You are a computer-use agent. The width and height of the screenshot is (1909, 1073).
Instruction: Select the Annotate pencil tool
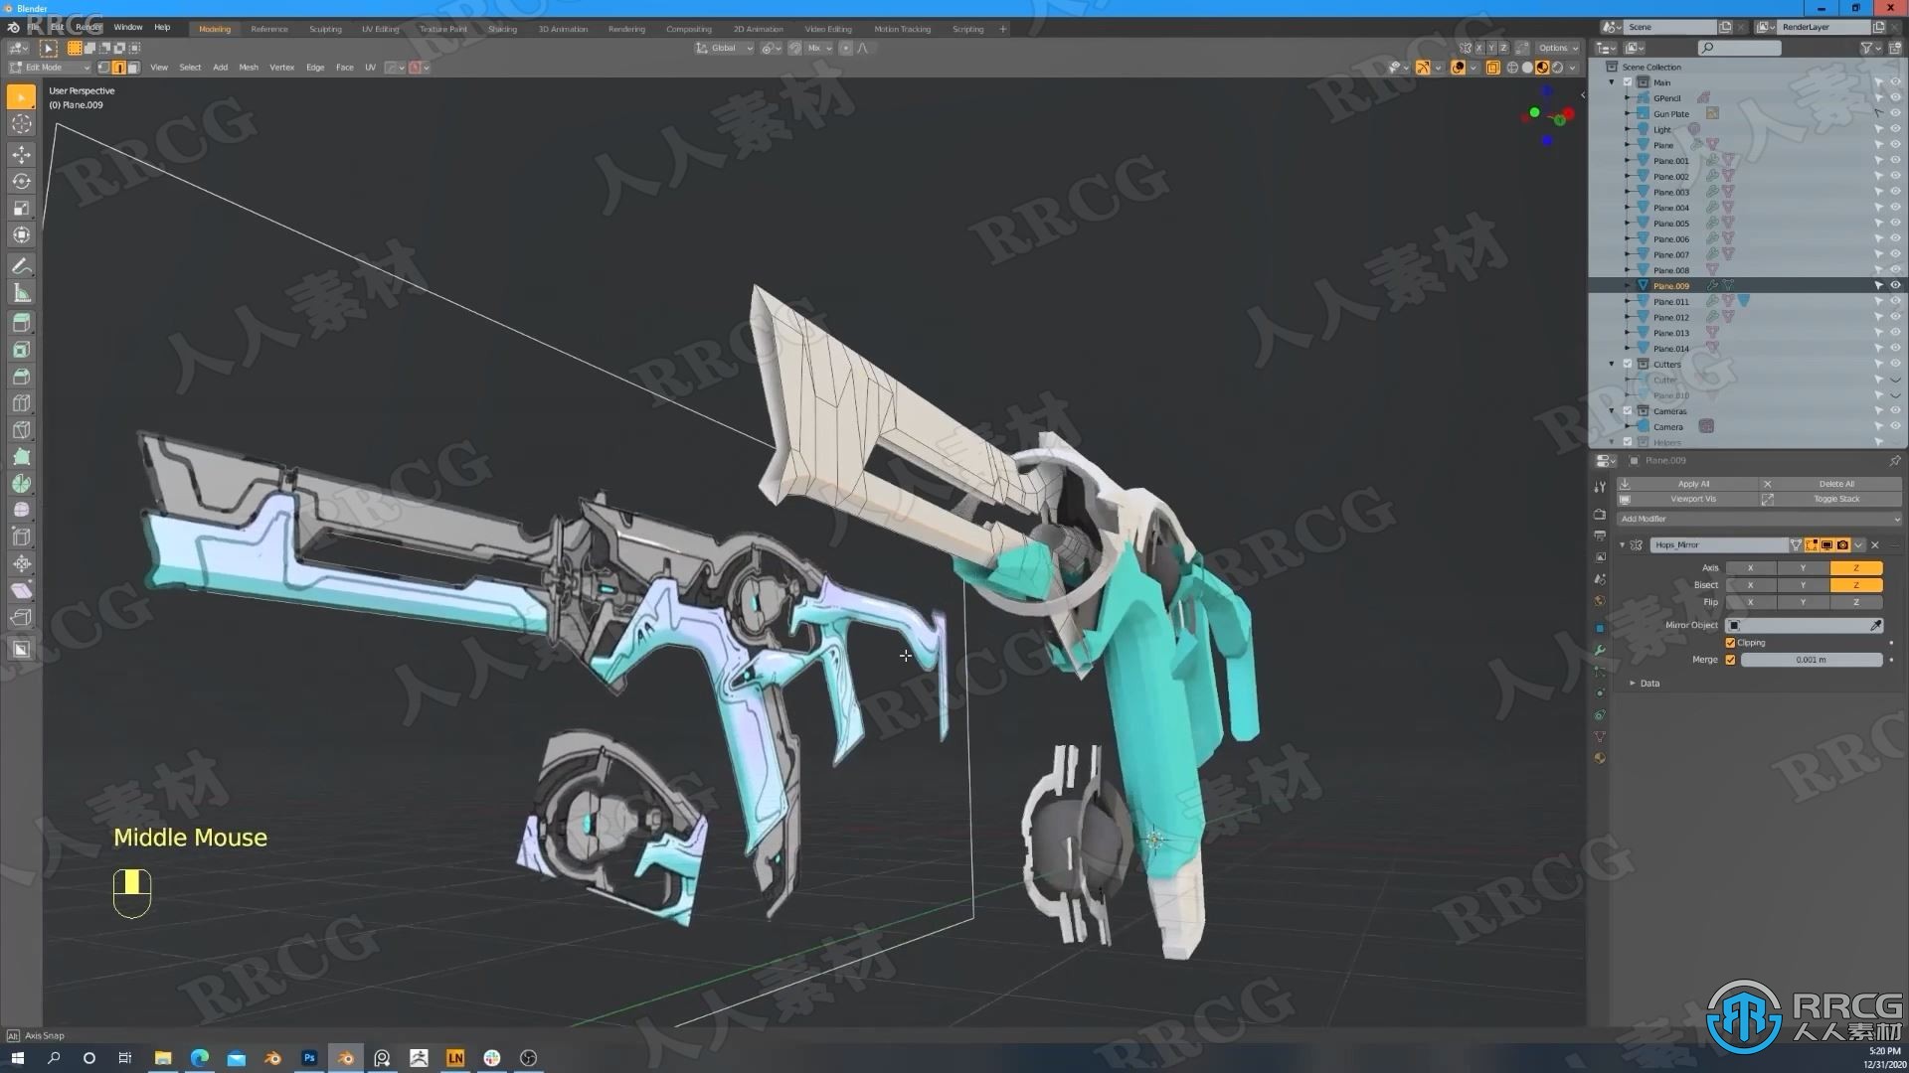tap(21, 265)
